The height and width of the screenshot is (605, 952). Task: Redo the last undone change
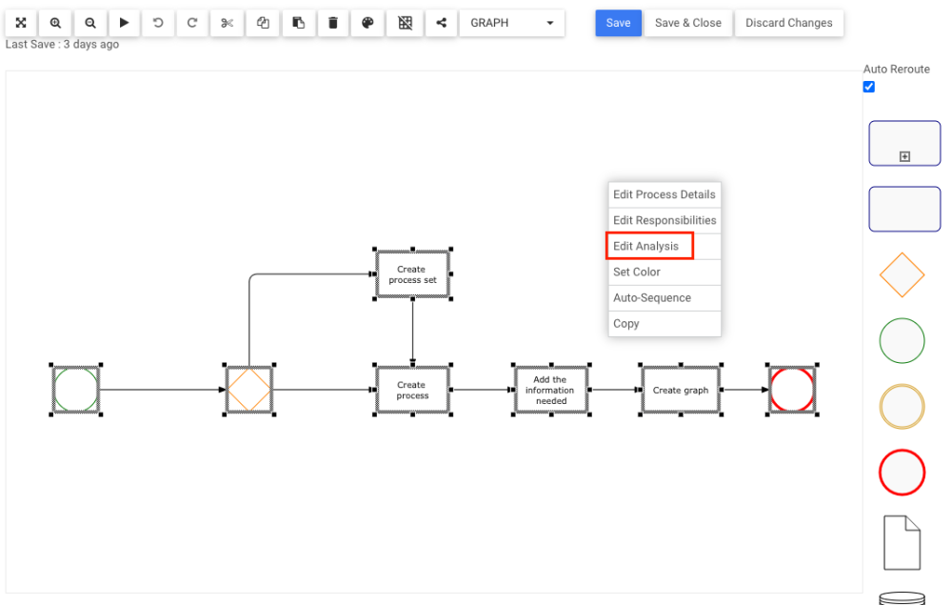[x=192, y=23]
